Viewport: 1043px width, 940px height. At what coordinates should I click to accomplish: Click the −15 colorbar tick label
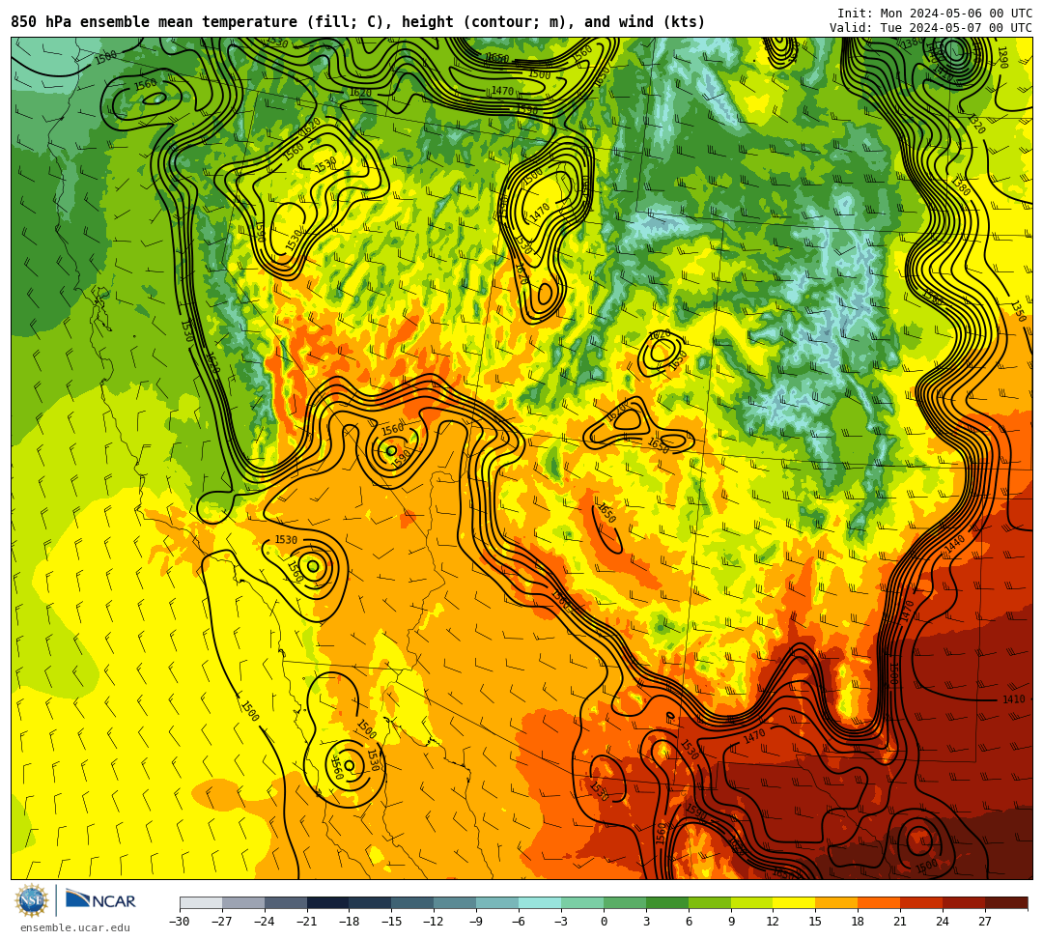tap(392, 922)
